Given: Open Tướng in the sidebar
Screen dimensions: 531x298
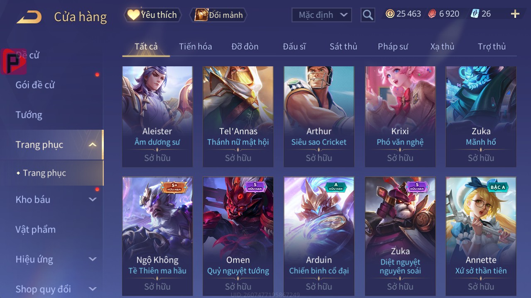Looking at the screenshot, I should tap(29, 115).
